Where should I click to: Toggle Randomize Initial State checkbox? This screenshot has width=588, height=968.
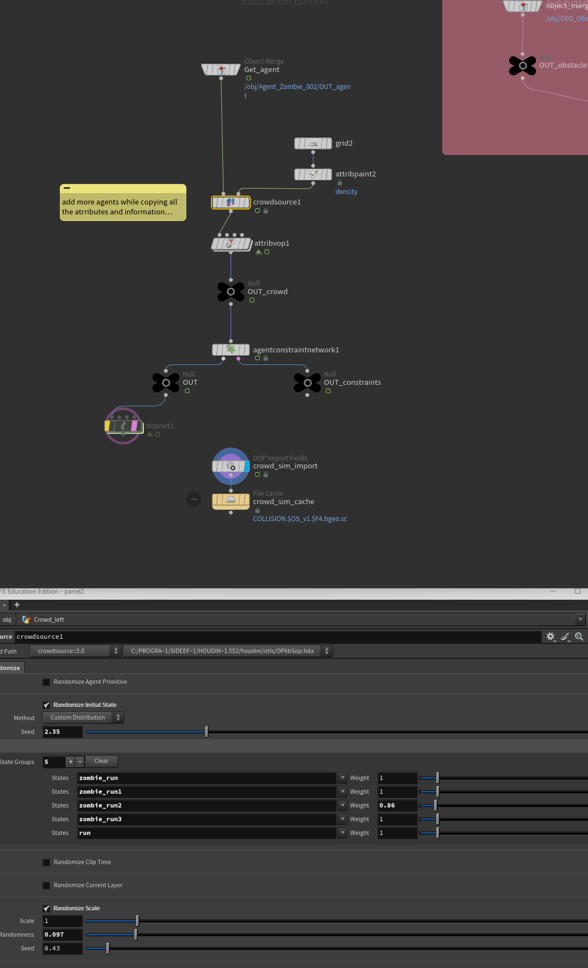point(47,705)
